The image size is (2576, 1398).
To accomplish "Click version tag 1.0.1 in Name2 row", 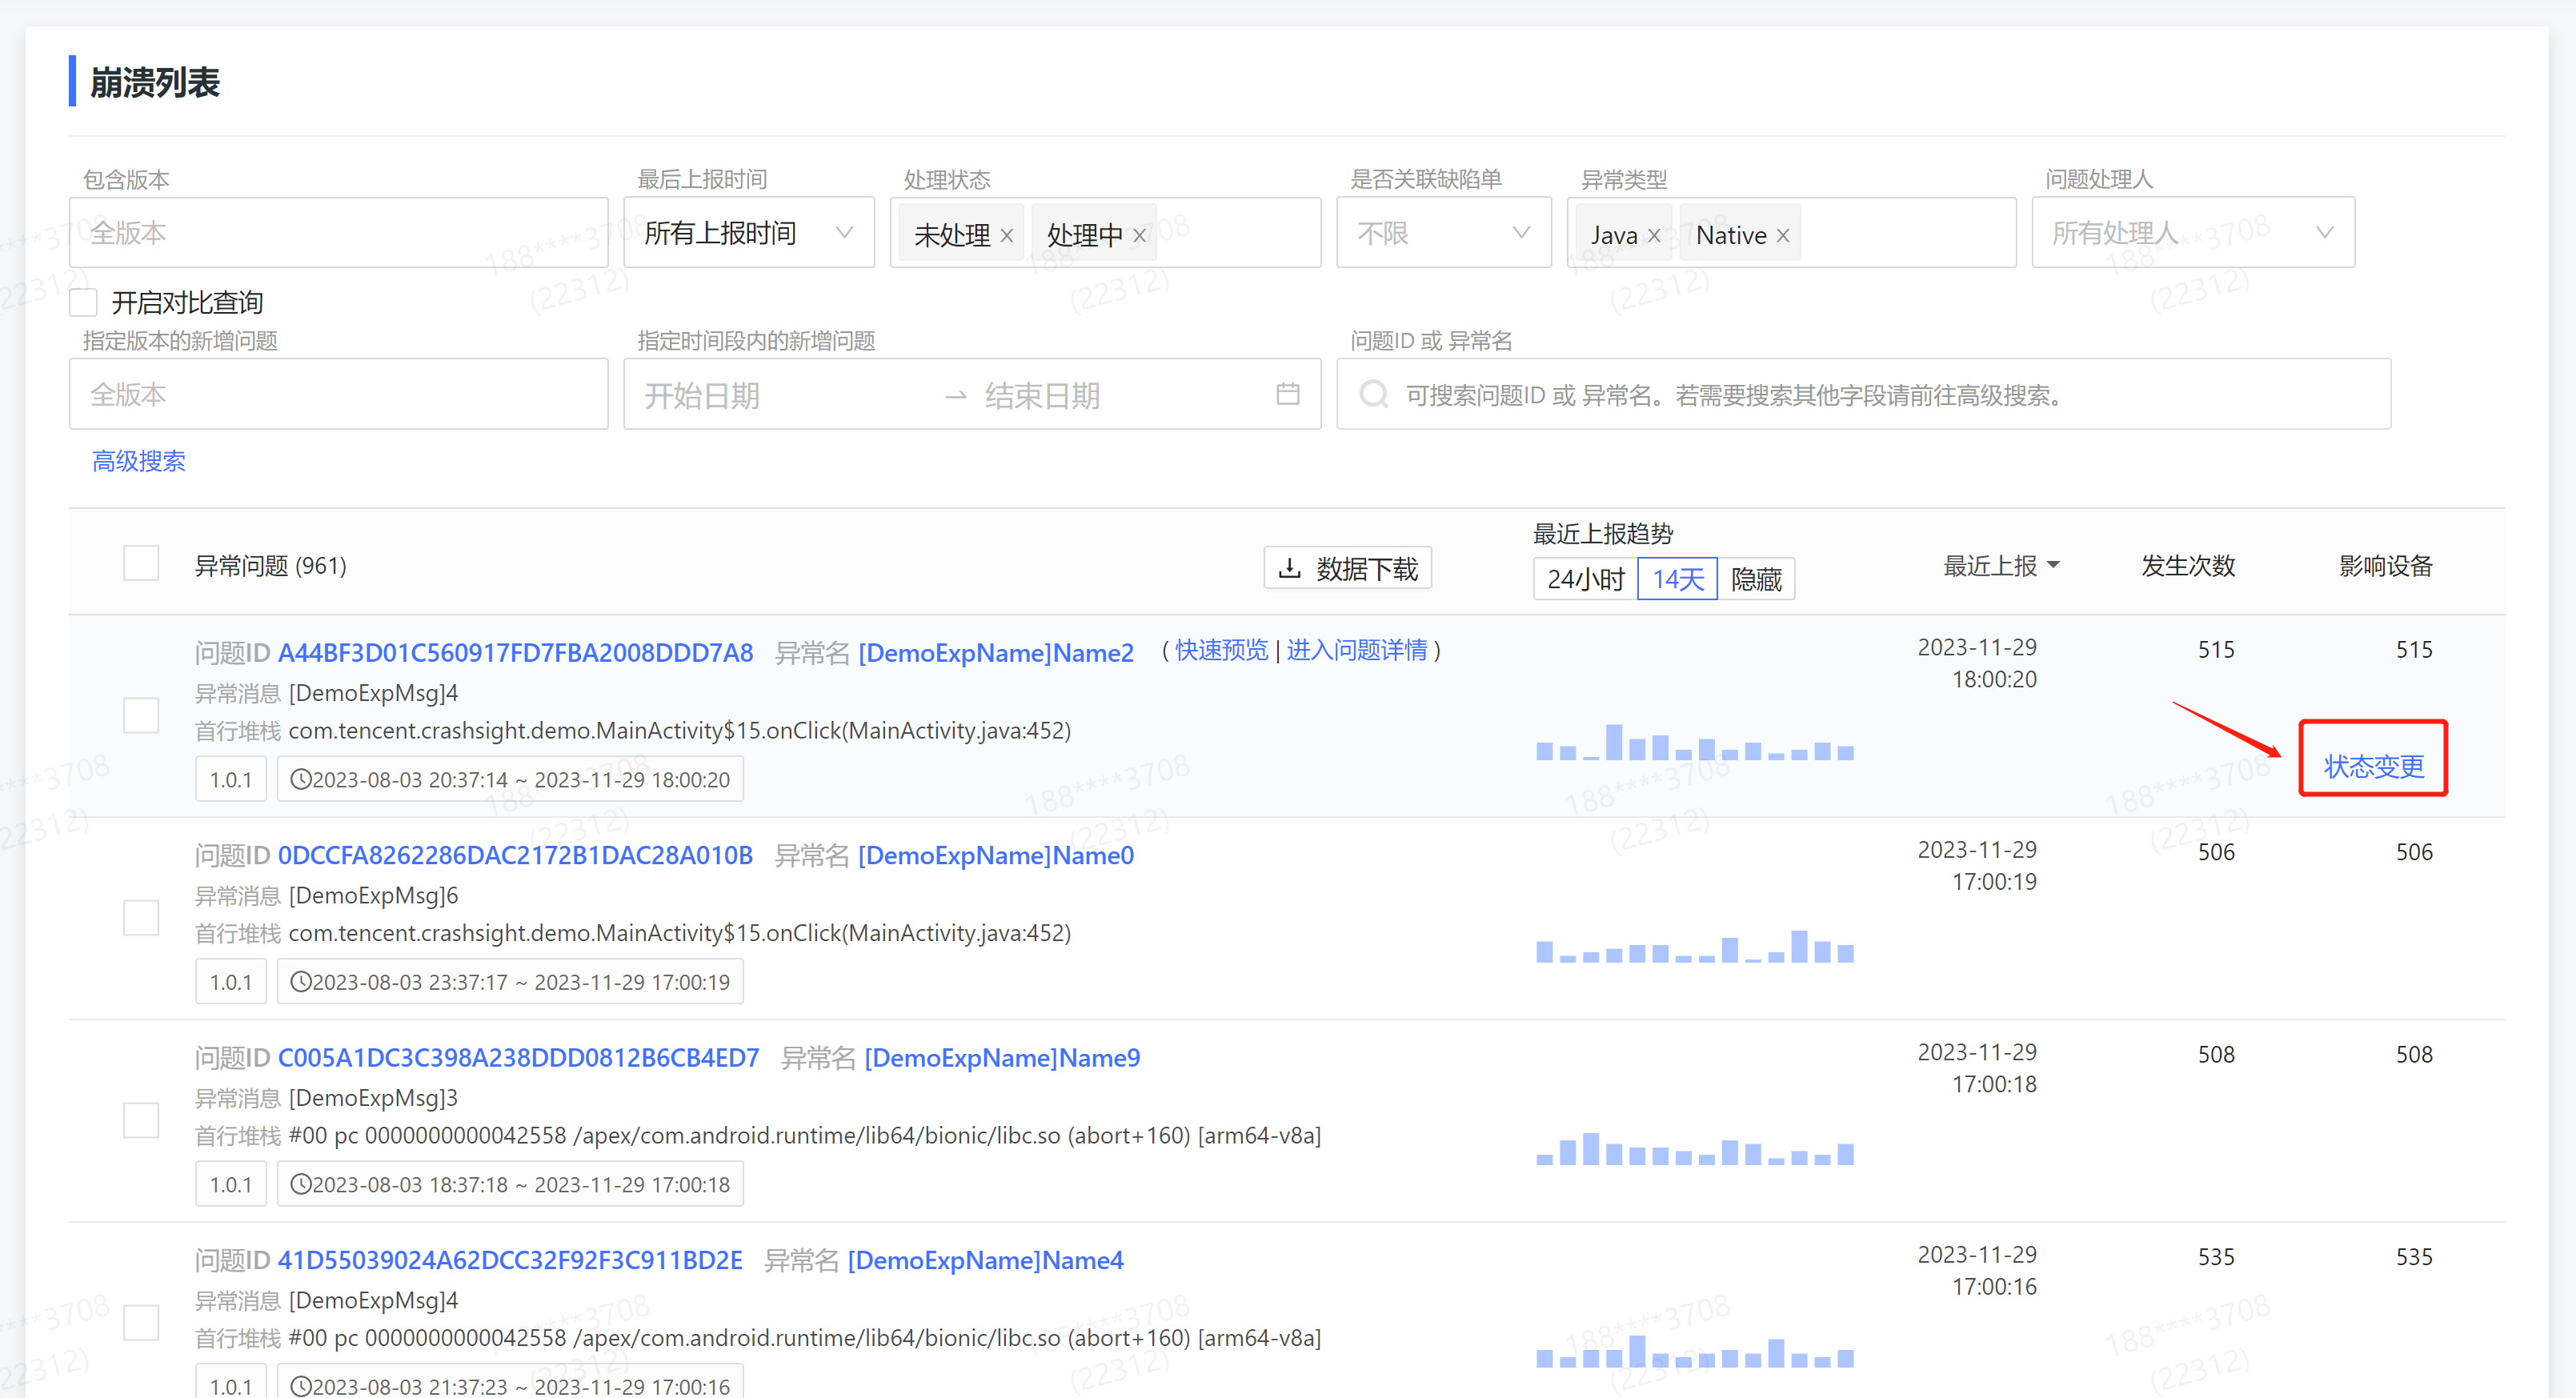I will pyautogui.click(x=231, y=780).
